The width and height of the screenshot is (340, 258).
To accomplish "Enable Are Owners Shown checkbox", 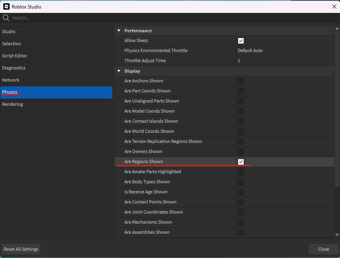I will [240, 152].
